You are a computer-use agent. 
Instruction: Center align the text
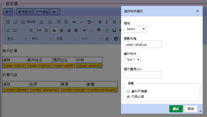(61, 30)
